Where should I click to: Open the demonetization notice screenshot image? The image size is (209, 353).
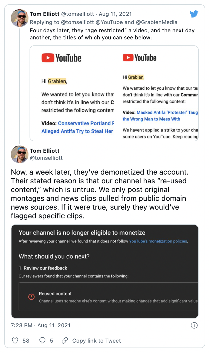click(105, 271)
